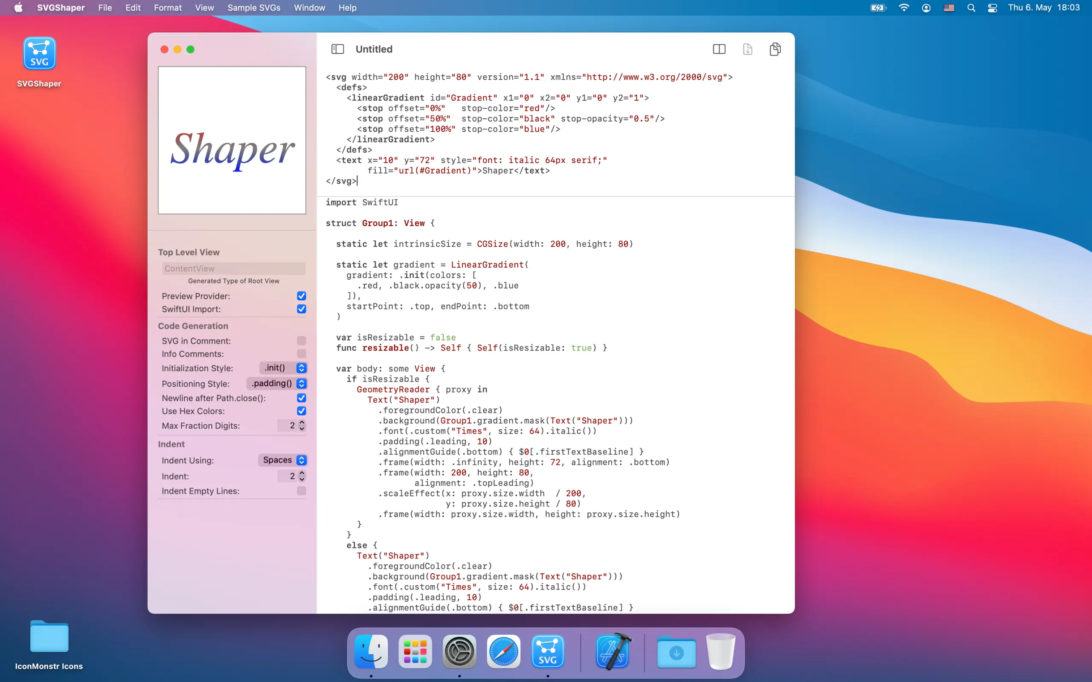This screenshot has height=682, width=1092.
Task: Click the export file icon
Action: tap(747, 49)
